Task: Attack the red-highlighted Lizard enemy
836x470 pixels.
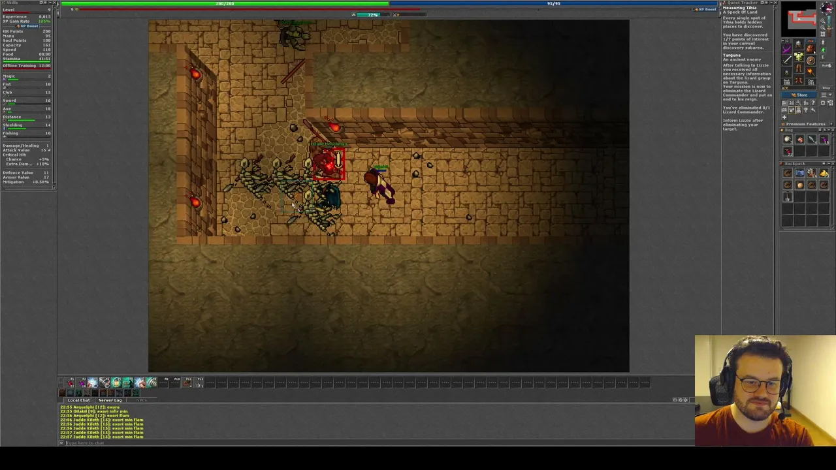Action: tap(329, 164)
